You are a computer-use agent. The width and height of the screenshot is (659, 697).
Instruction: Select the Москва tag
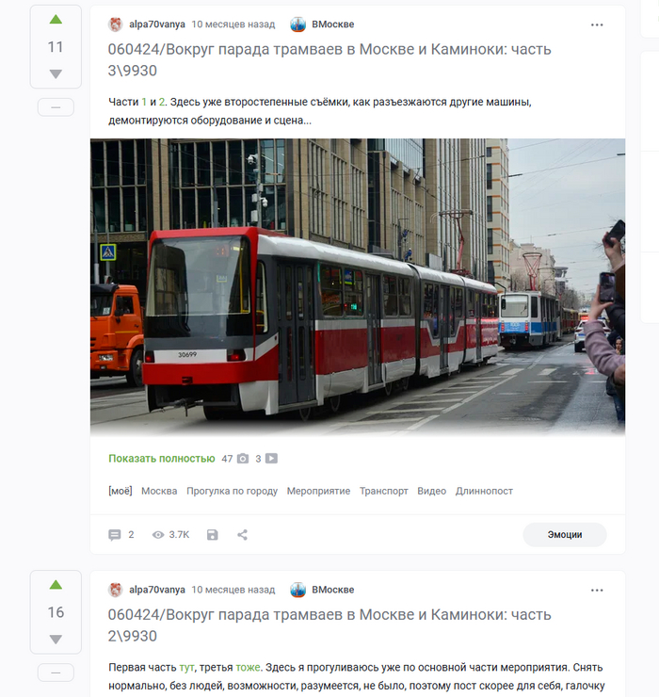pyautogui.click(x=159, y=491)
